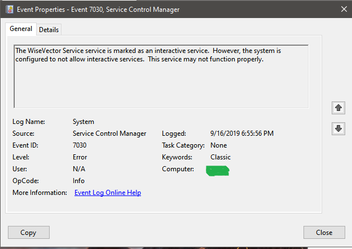Click the Source value Service Control Manager
The width and height of the screenshot is (352, 249).
(x=109, y=134)
